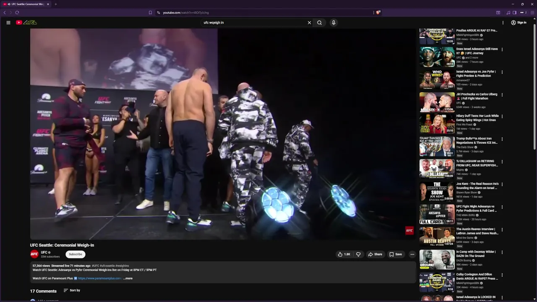Image resolution: width=537 pixels, height=302 pixels.
Task: Open Adesanya vs Joe Pyfer Fight Preview thumbnail
Action: [x=437, y=79]
